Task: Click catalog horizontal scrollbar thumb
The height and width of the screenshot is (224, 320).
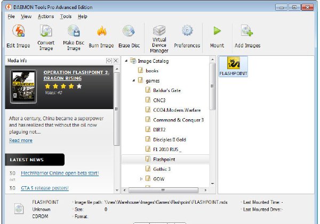Action: pos(163,190)
